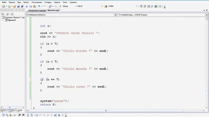This screenshot has height=117, width=209.
Task: Open the Отладка menu
Action: (x=48, y=2)
